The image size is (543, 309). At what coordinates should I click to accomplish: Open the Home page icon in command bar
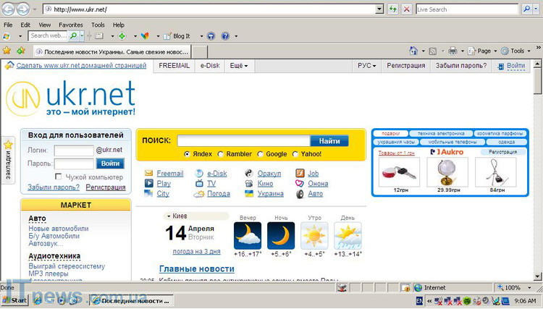(413, 51)
